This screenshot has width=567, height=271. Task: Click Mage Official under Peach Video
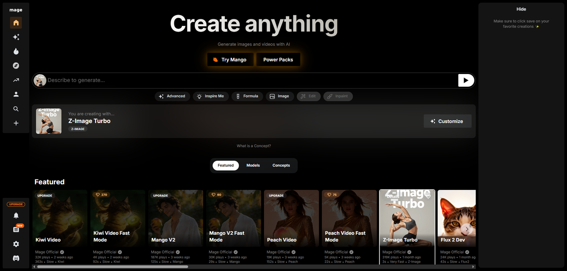coord(278,252)
